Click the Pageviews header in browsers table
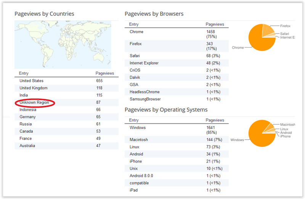The image size is (305, 199). [x=215, y=24]
